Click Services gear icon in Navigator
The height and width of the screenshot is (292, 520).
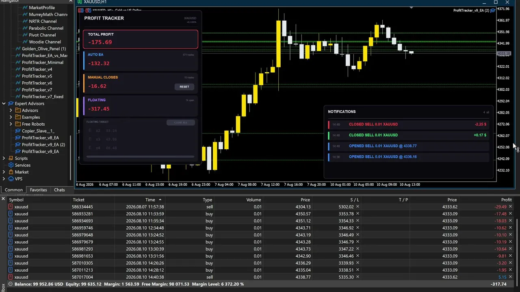coord(11,165)
